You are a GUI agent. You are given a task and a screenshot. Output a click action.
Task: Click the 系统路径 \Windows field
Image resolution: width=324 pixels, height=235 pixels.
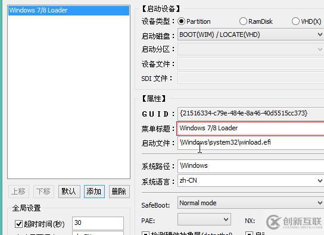251,166
